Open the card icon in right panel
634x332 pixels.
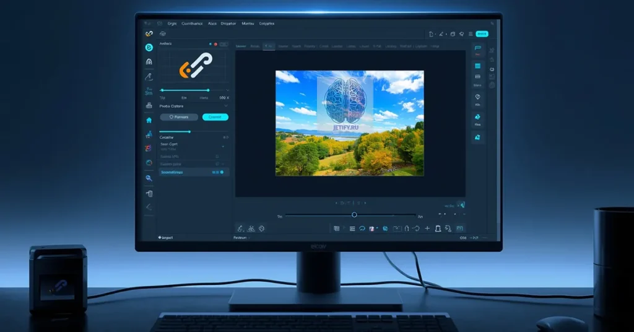pos(477,76)
